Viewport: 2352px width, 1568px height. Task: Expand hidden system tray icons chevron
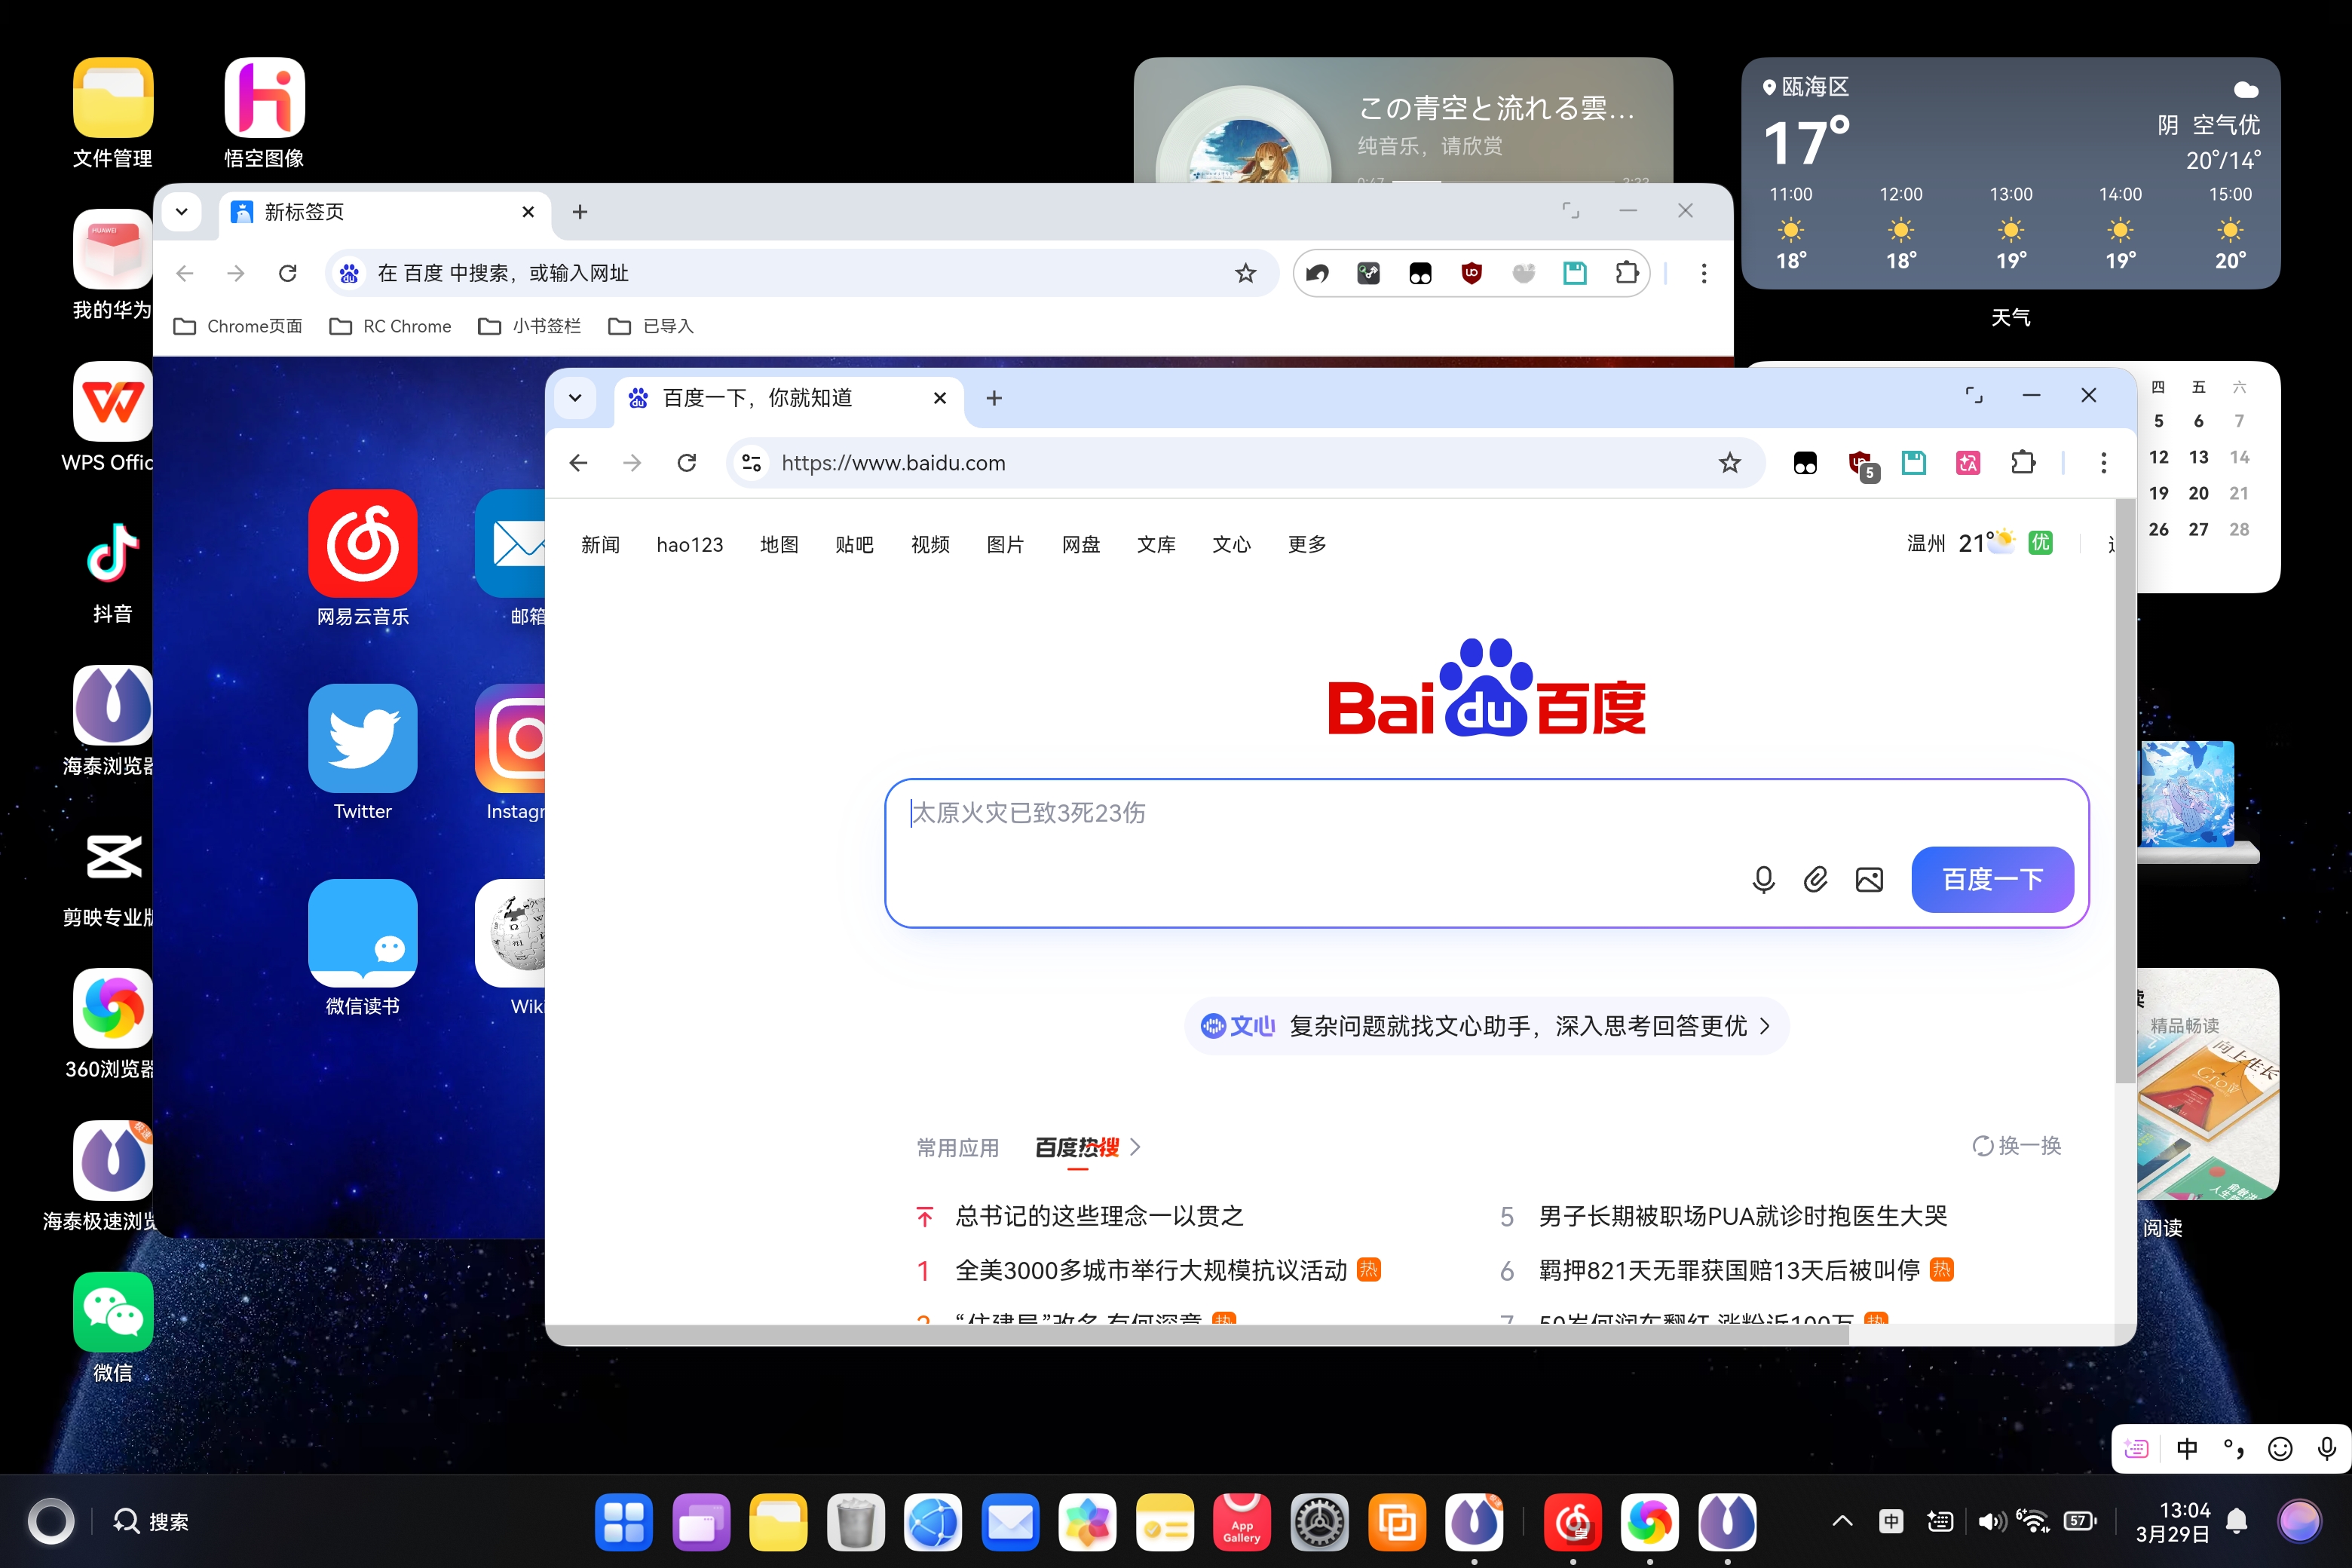click(x=1842, y=1522)
